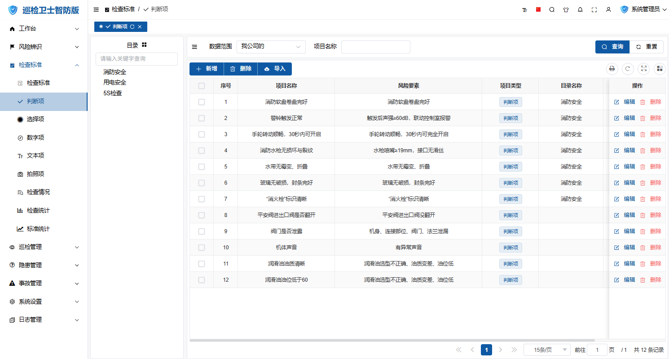The width and height of the screenshot is (669, 359).
Task: Refresh the 判断项 tab using its reload icon
Action: (132, 27)
